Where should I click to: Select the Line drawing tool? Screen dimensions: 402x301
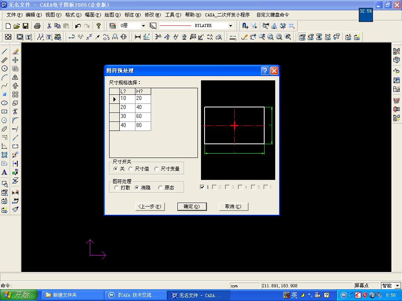tap(4, 51)
